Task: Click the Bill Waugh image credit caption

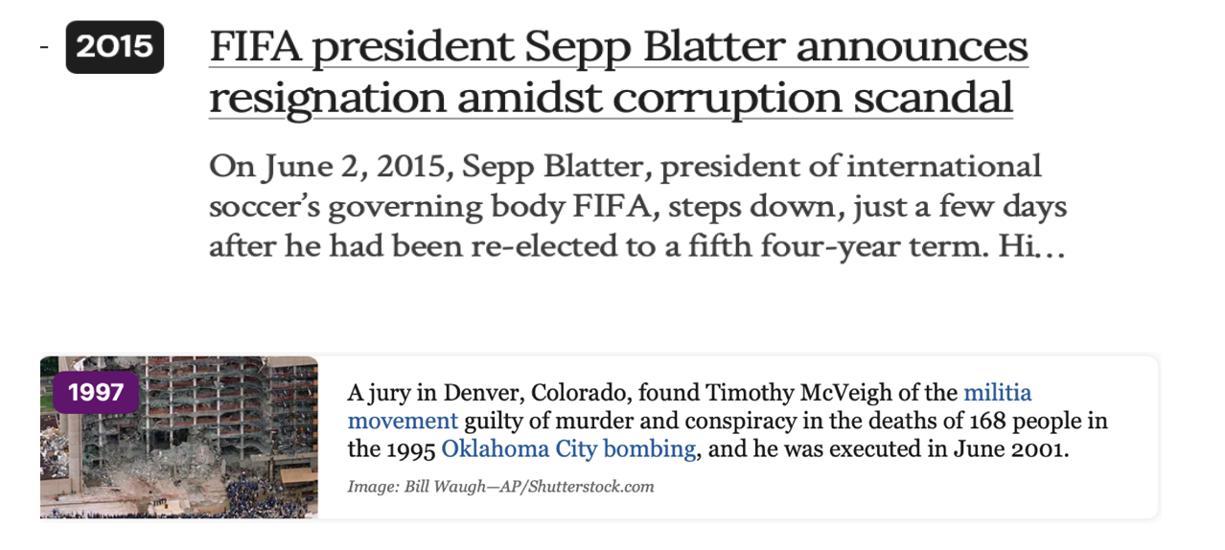Action: (x=500, y=487)
